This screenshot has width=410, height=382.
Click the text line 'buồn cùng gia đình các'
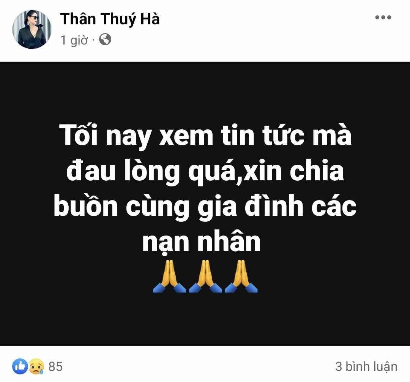(x=205, y=206)
